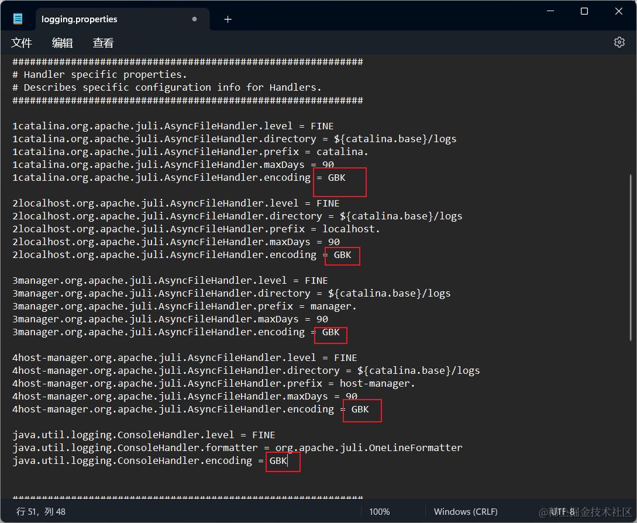
Task: Open the 编辑 menu
Action: coord(62,43)
